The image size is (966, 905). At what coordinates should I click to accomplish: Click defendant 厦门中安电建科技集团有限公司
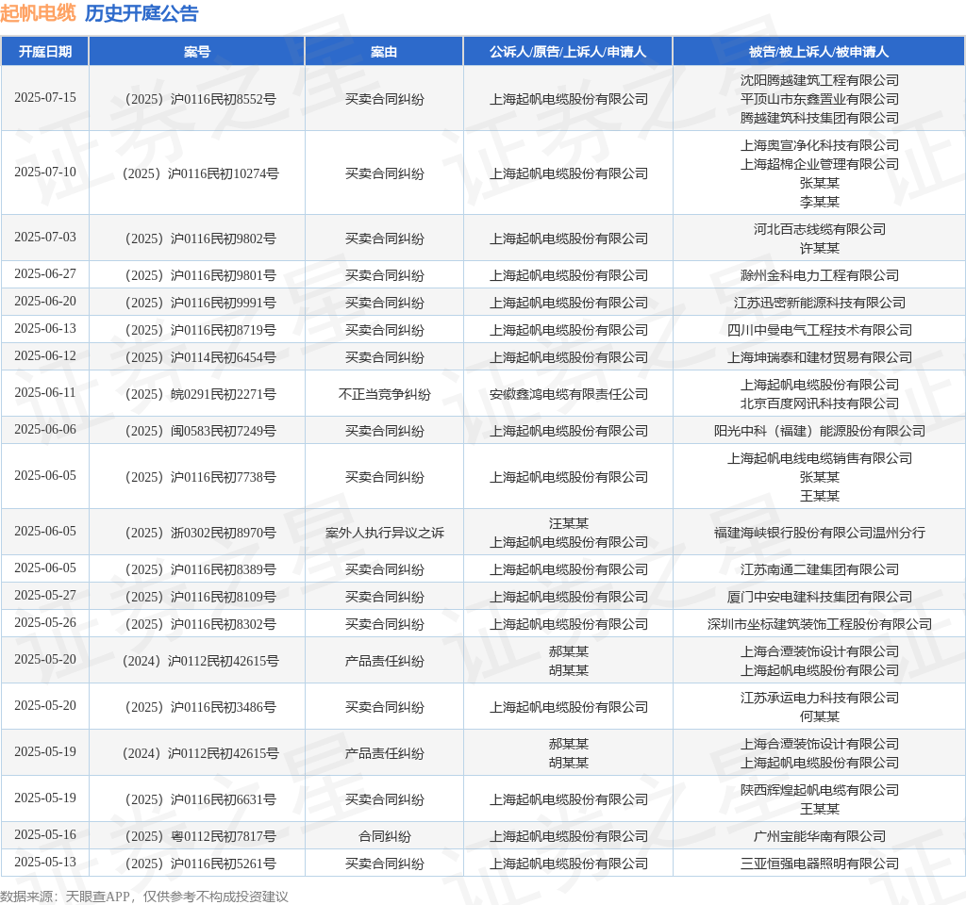click(820, 597)
